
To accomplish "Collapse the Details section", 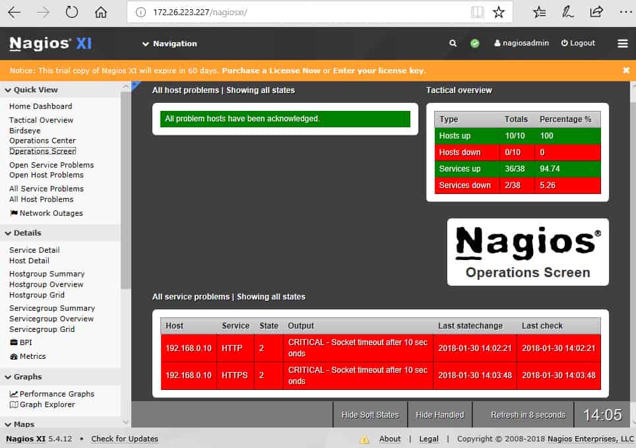I will click(x=23, y=233).
